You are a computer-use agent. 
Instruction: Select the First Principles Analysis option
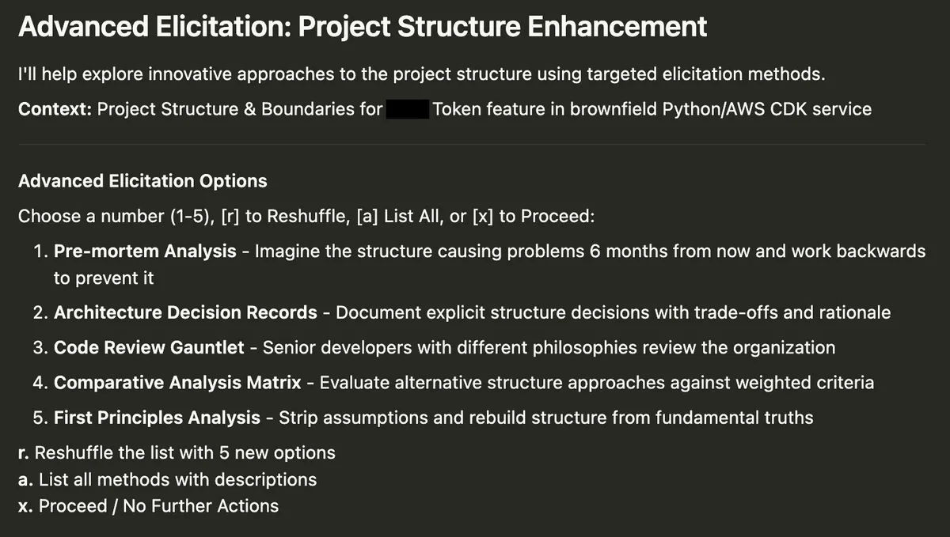157,418
